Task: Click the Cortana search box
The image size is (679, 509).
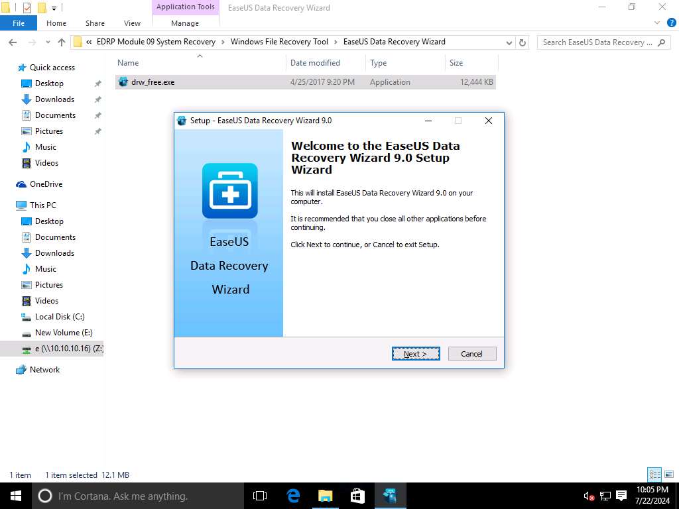Action: (x=138, y=496)
